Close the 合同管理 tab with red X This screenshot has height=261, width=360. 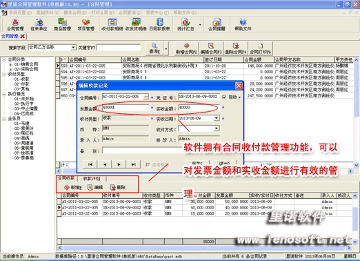(22, 37)
